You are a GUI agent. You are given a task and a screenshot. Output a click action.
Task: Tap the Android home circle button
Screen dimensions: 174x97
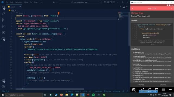150,89
